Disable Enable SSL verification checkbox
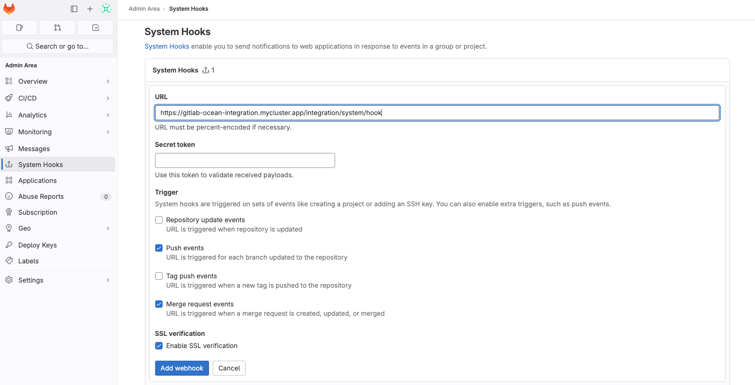Viewport: 755px width, 385px height. tap(159, 346)
